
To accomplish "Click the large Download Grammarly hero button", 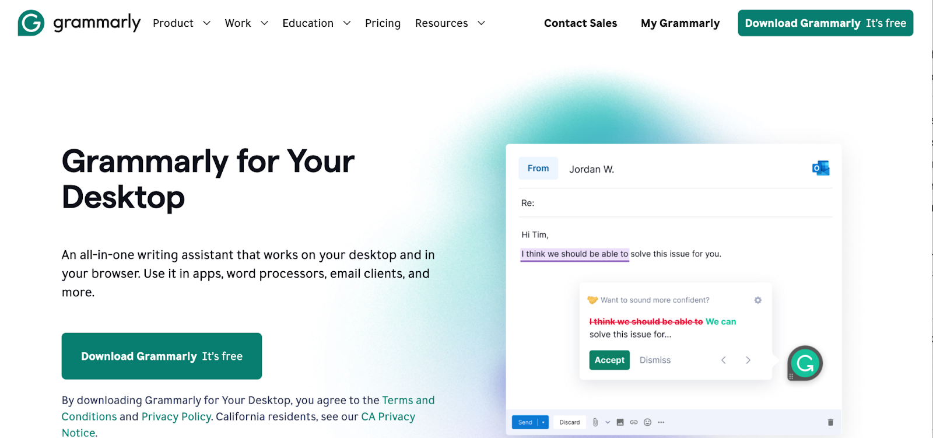I will click(162, 356).
